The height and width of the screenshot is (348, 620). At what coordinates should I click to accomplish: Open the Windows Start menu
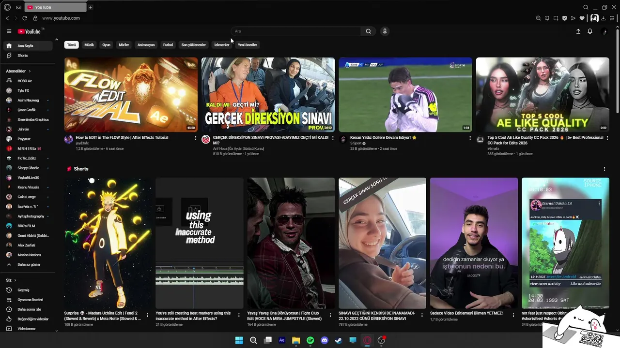point(239,340)
